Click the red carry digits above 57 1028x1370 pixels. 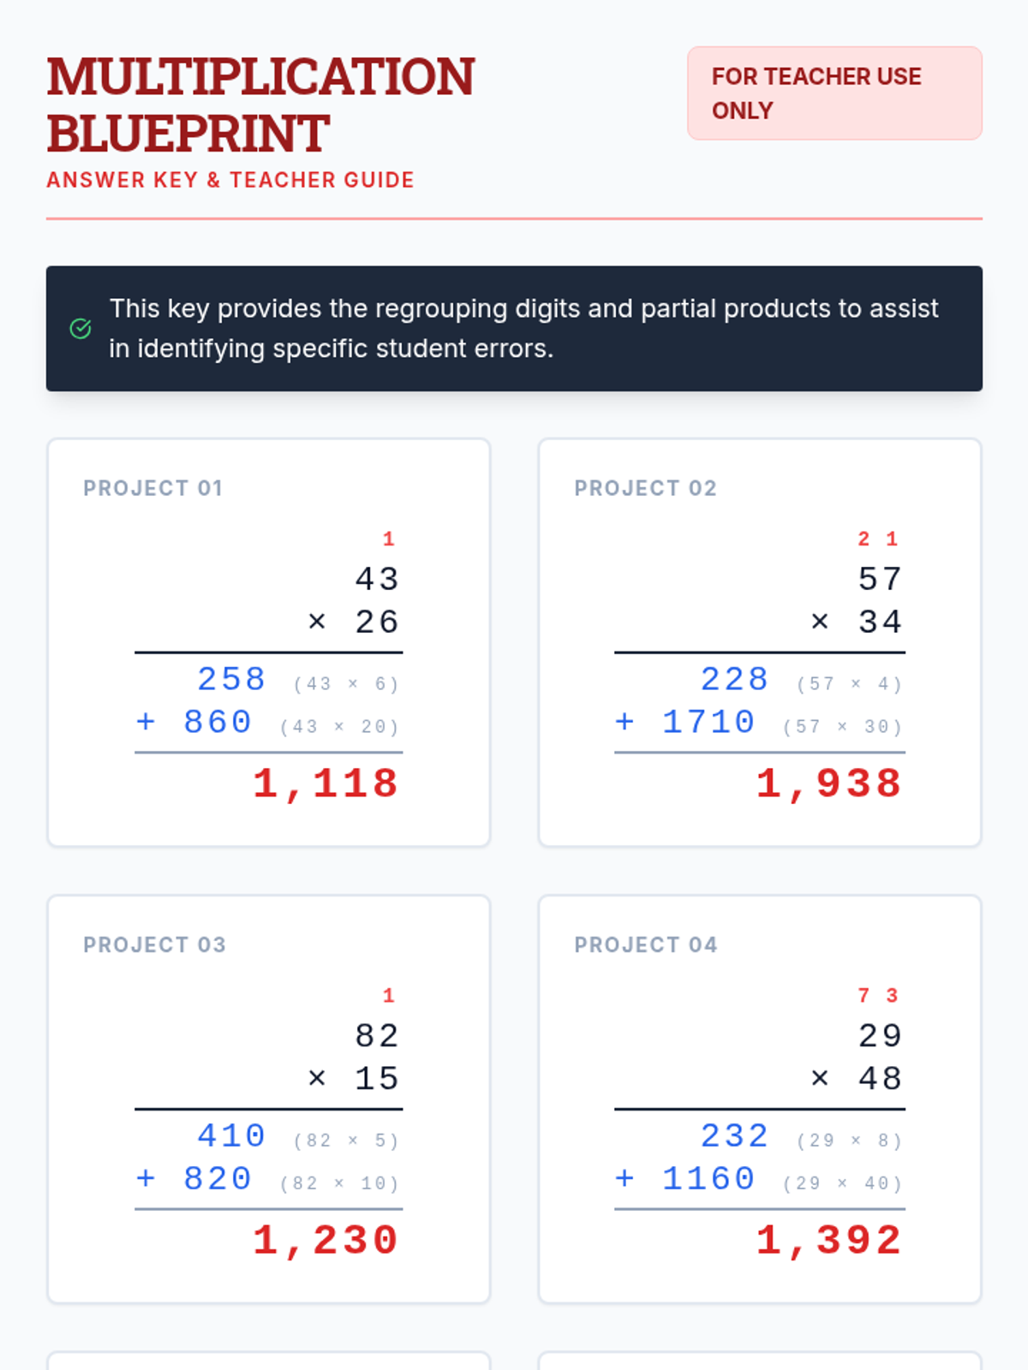(878, 539)
